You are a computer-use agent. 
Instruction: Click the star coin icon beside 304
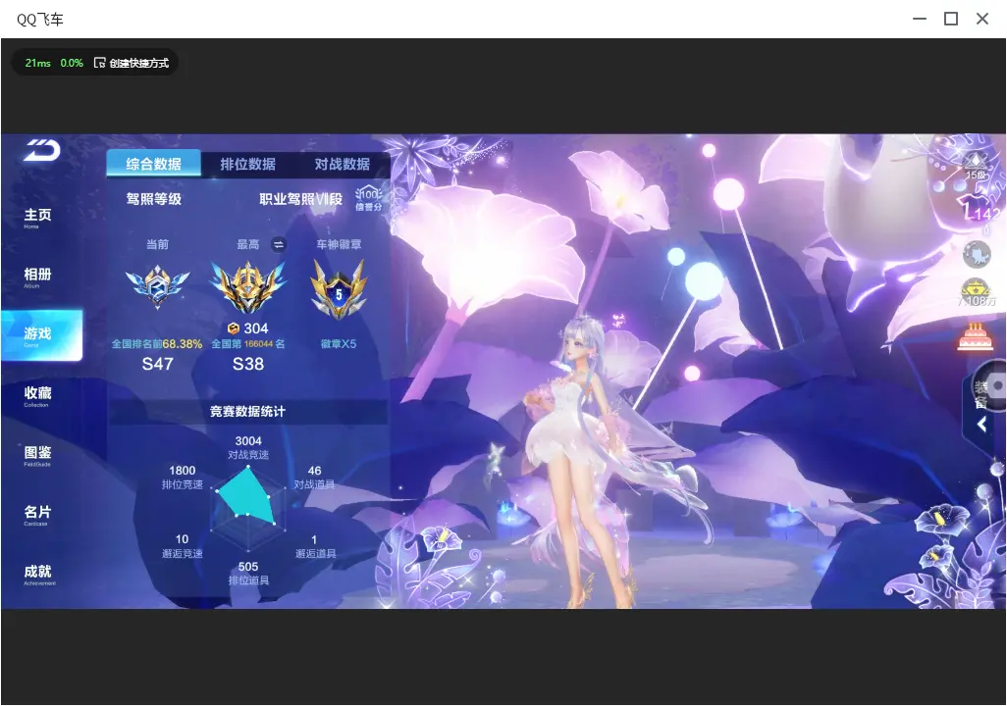click(234, 328)
